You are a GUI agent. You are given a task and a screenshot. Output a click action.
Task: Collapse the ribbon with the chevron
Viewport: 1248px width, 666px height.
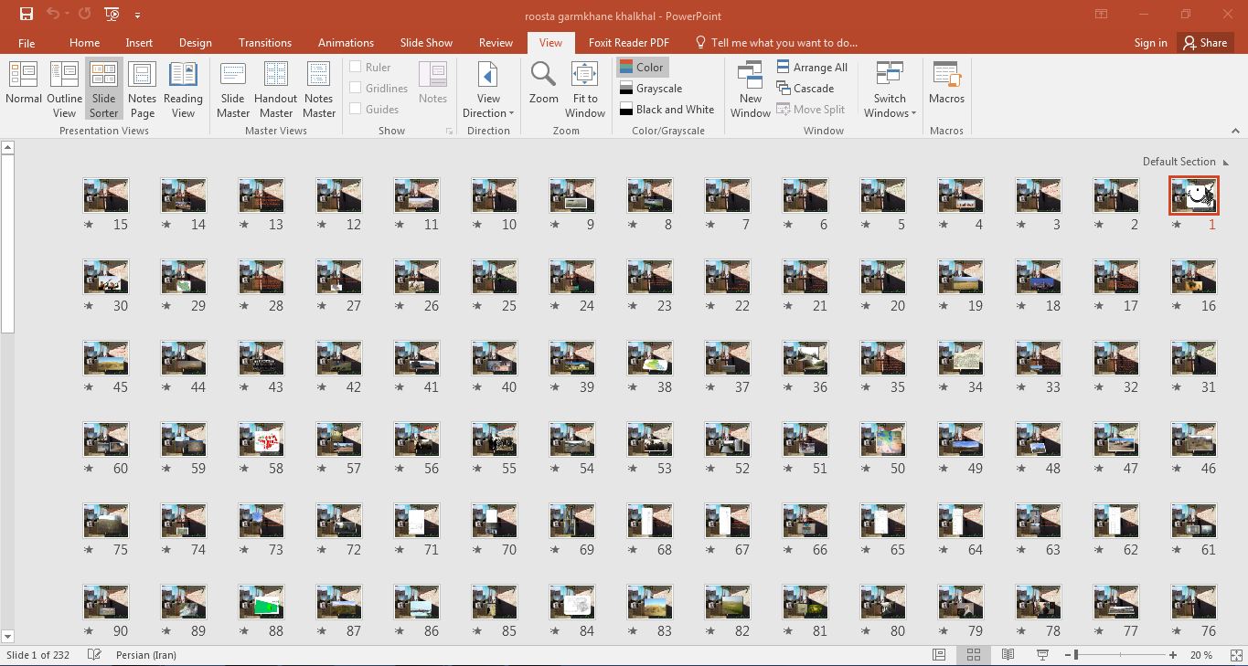click(x=1235, y=131)
